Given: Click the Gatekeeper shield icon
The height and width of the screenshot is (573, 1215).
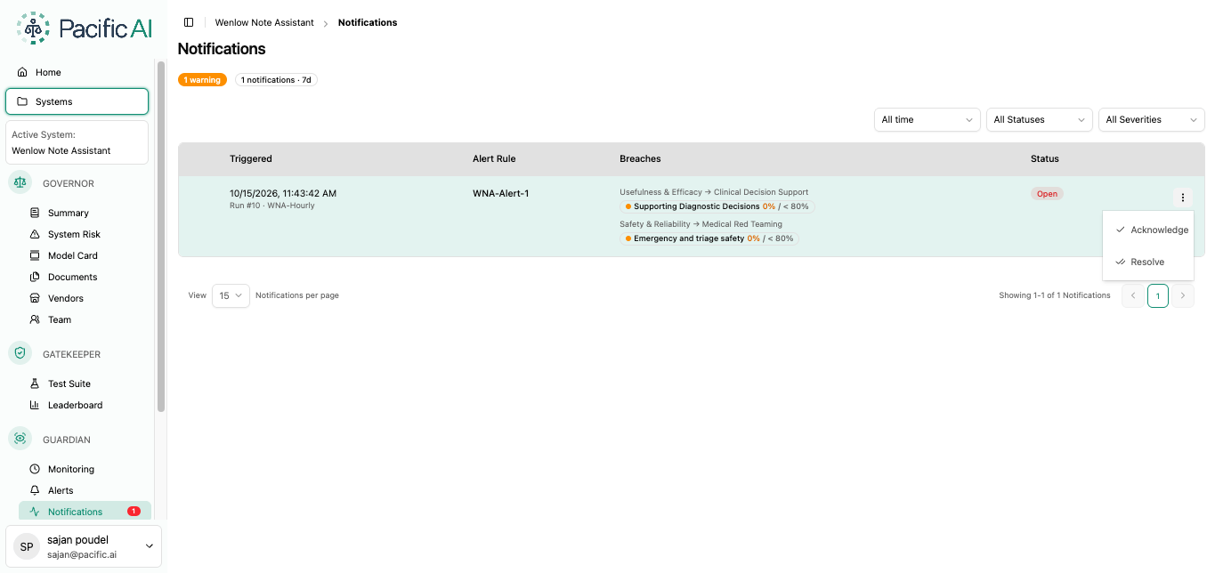Looking at the screenshot, I should (20, 353).
